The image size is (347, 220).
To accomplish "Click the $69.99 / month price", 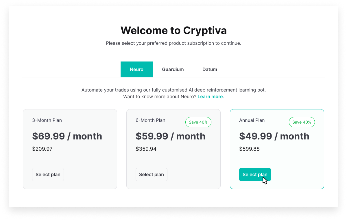I will click(x=67, y=136).
